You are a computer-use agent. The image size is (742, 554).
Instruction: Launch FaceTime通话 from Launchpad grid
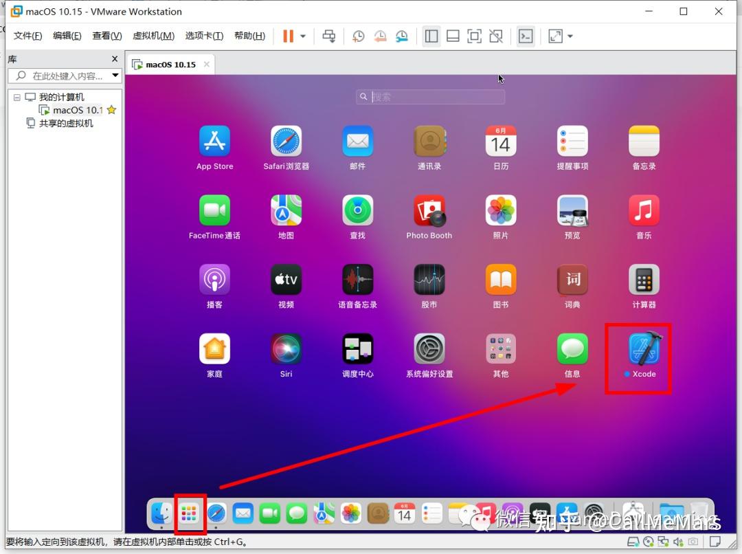(x=214, y=210)
